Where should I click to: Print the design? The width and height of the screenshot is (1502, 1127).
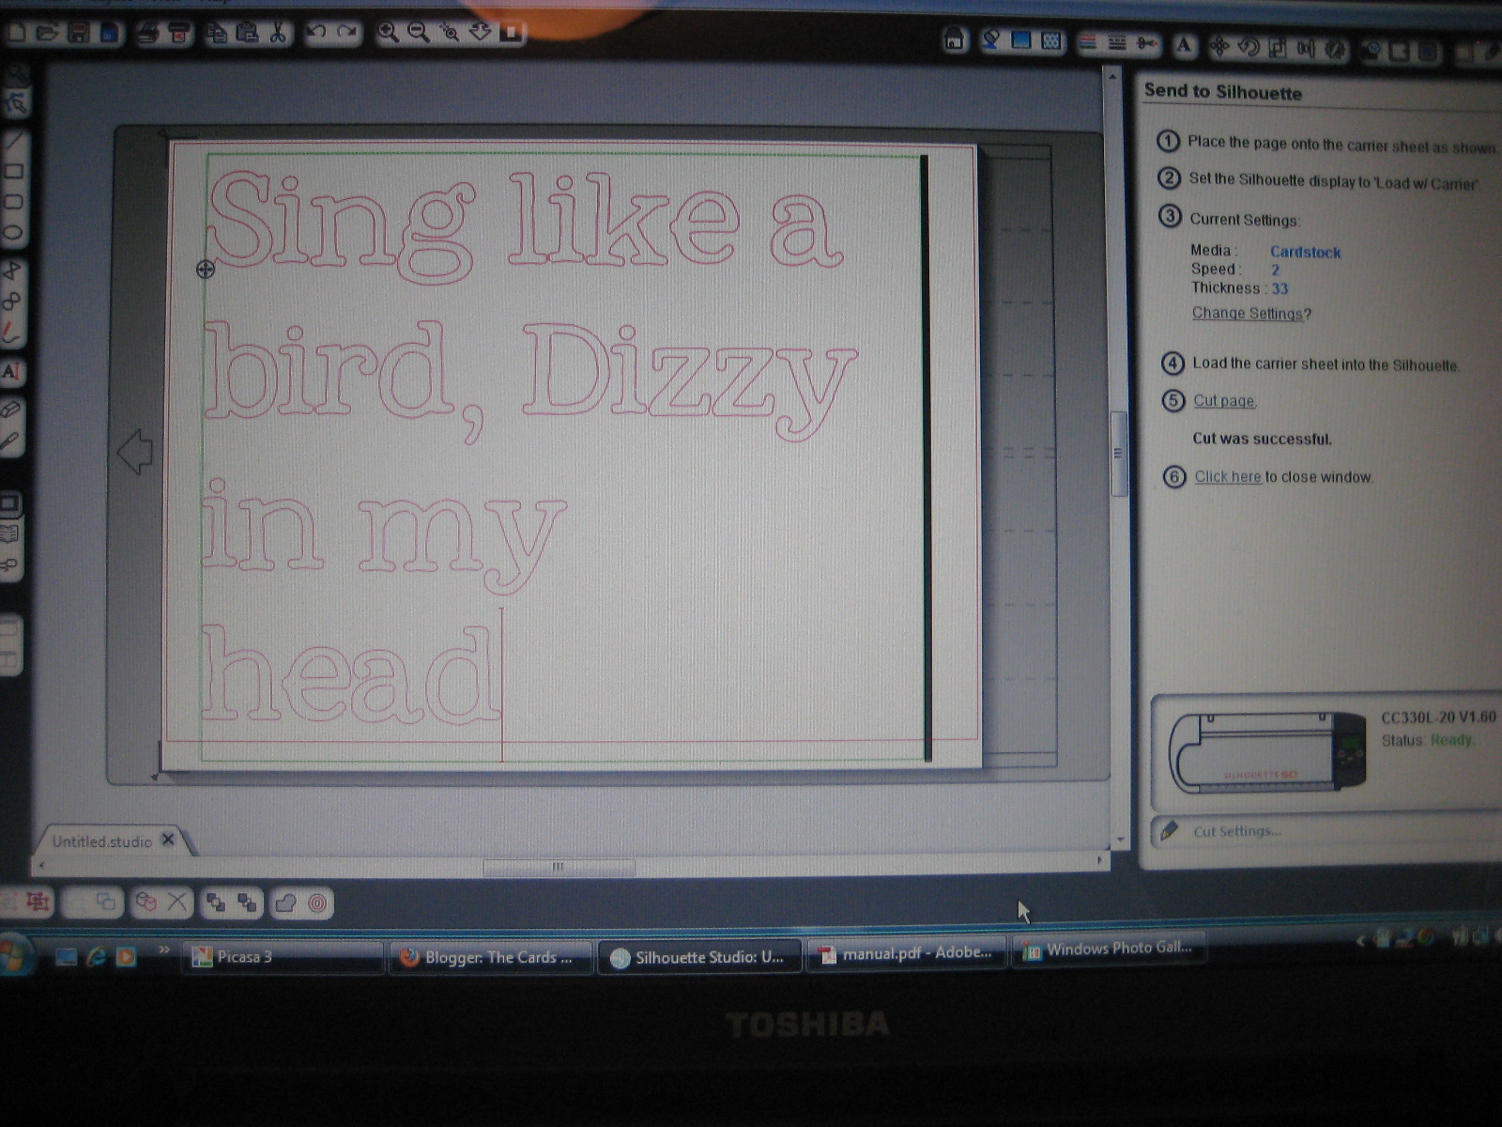[147, 34]
